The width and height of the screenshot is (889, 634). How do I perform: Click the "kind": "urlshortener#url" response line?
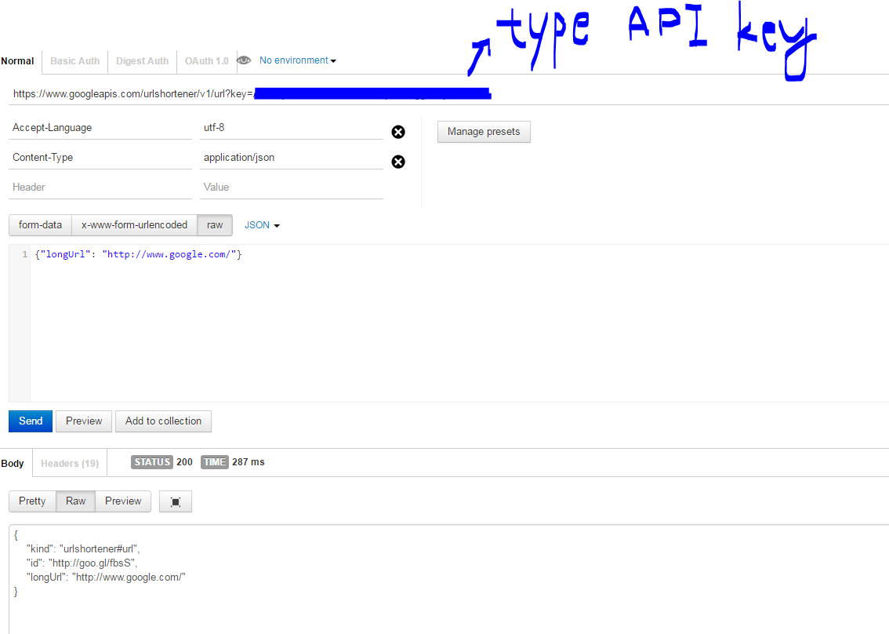(83, 549)
